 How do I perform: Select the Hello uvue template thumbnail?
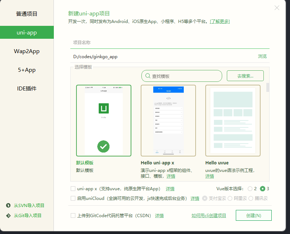point(233,121)
